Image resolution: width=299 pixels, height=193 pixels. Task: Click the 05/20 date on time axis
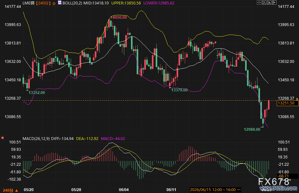click(x=29, y=190)
